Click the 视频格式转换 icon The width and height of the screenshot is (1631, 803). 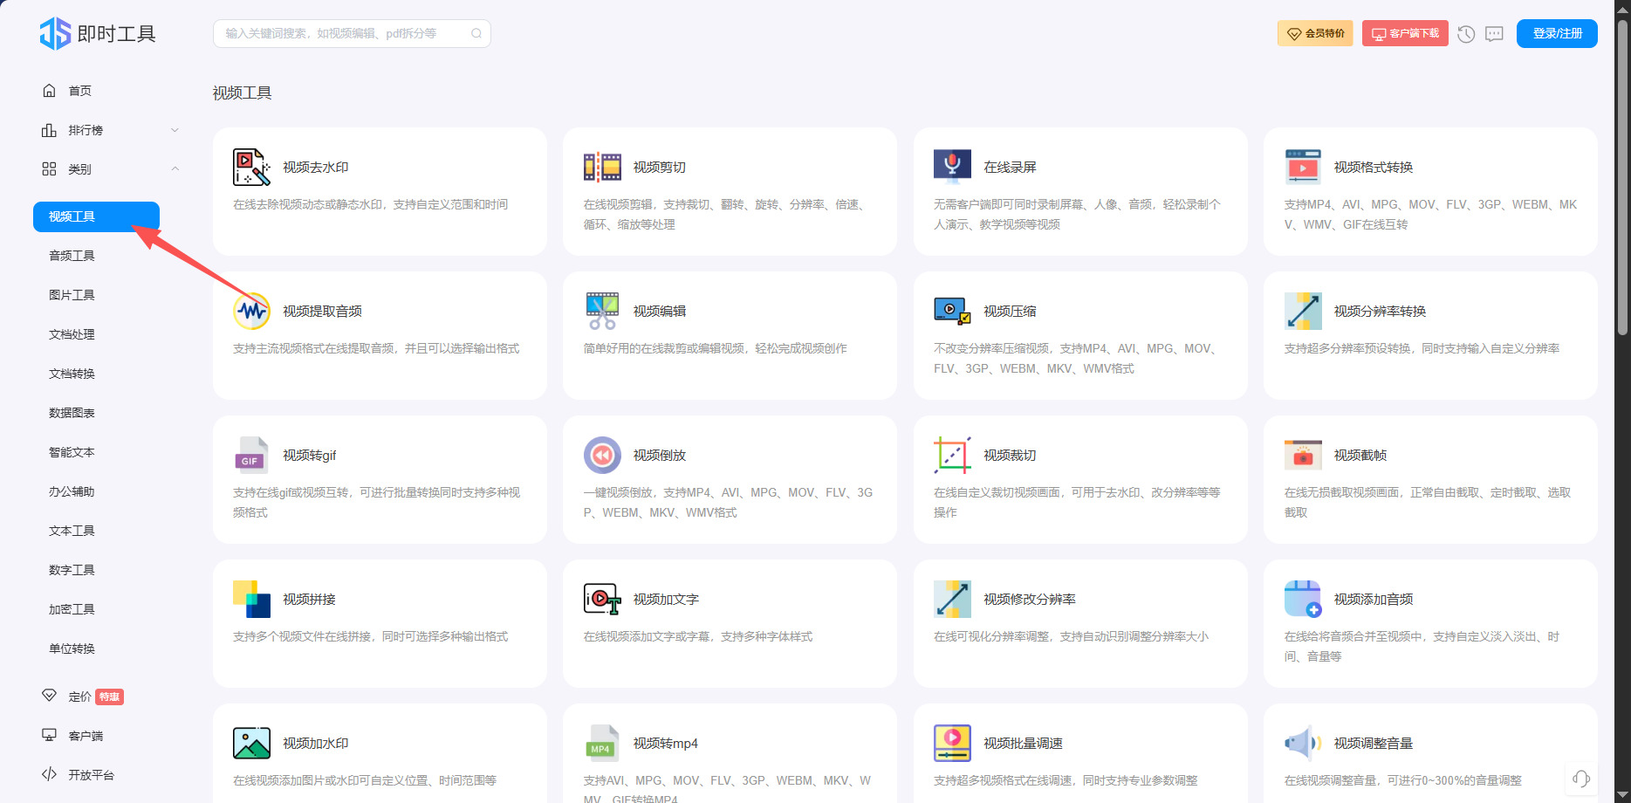tap(1303, 167)
